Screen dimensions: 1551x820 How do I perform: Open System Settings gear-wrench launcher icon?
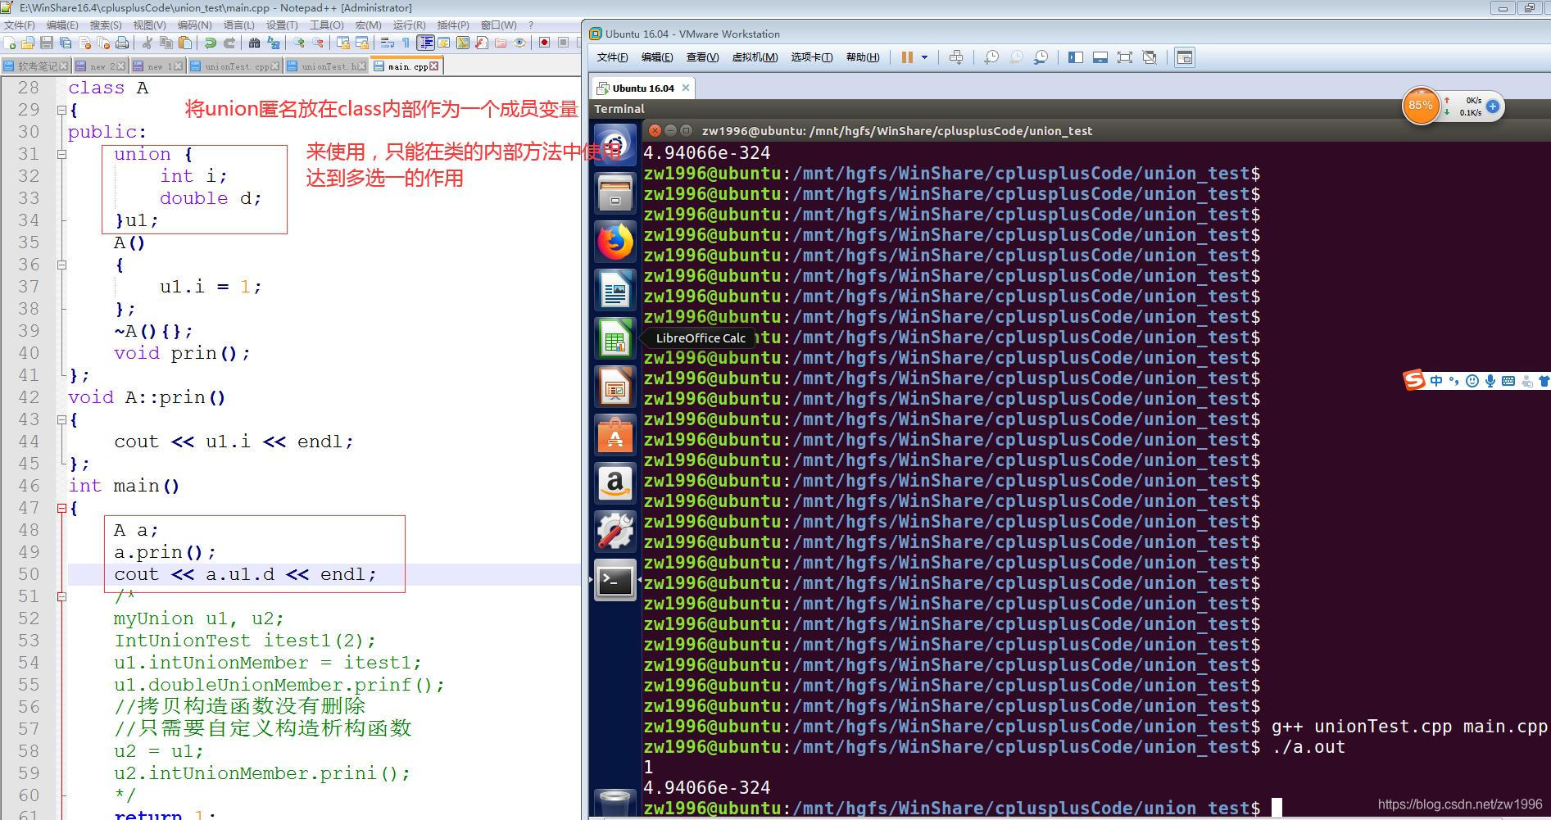[x=615, y=532]
